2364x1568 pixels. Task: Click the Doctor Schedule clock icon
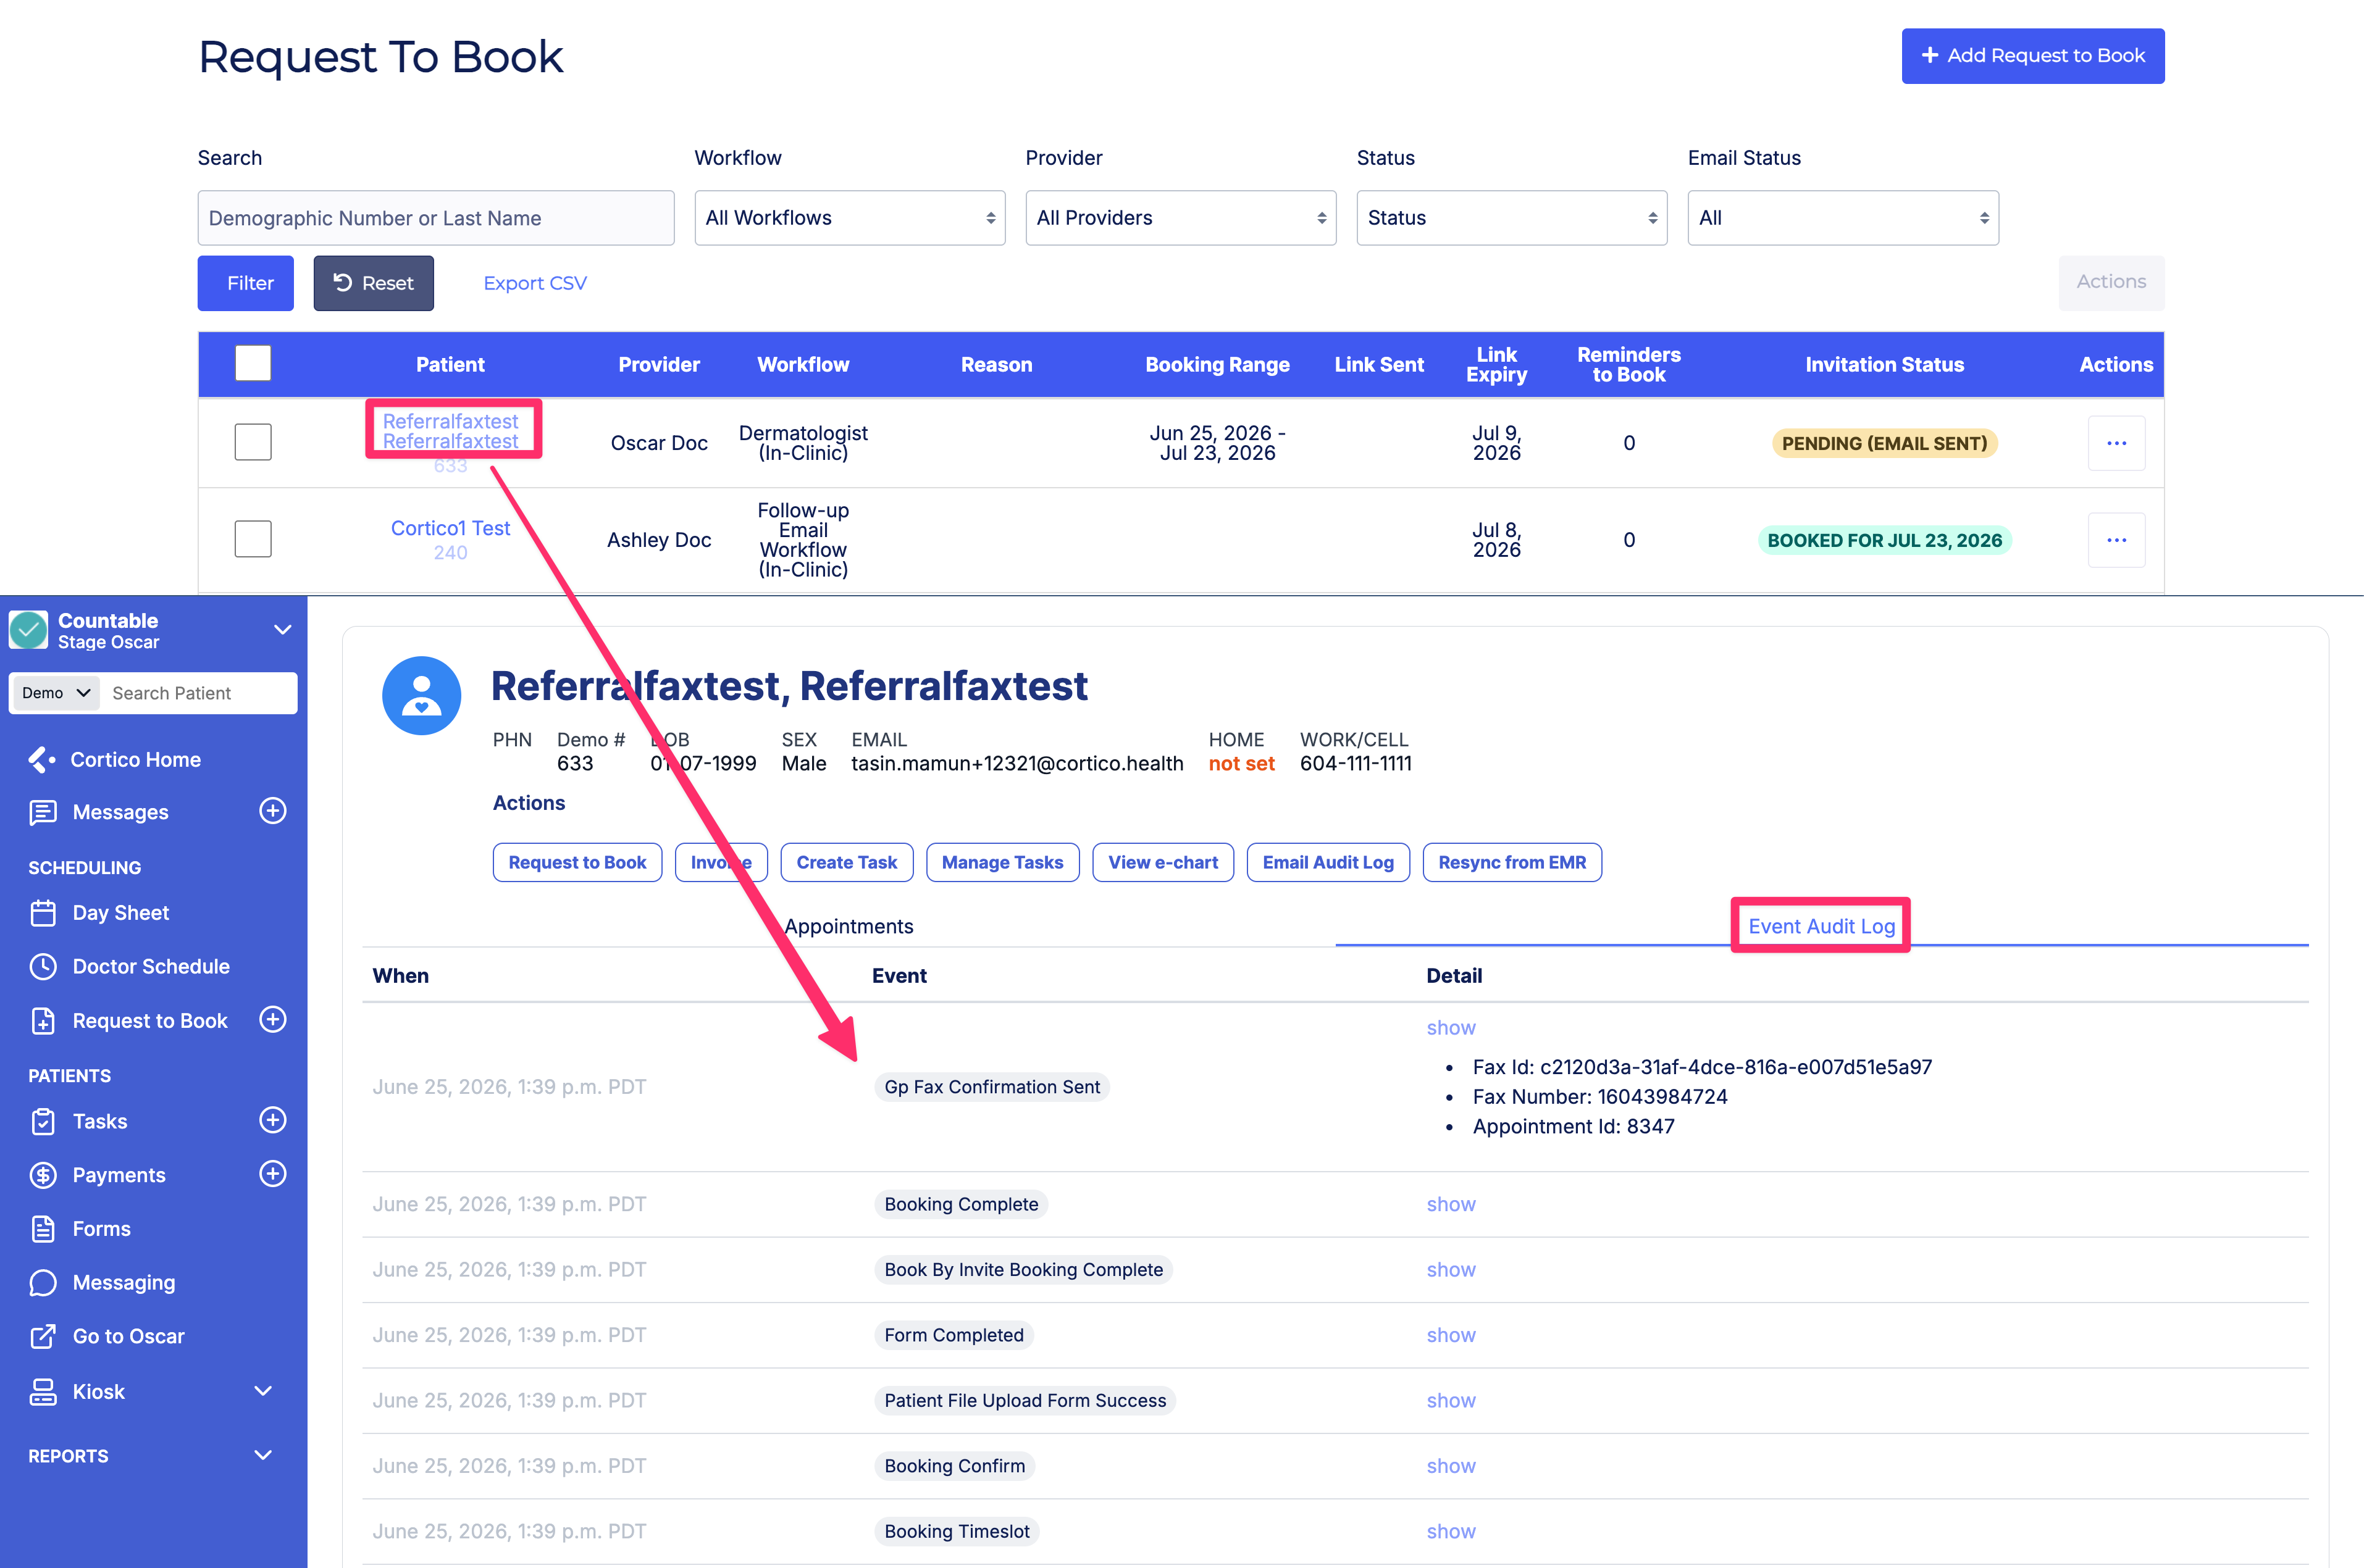43,967
